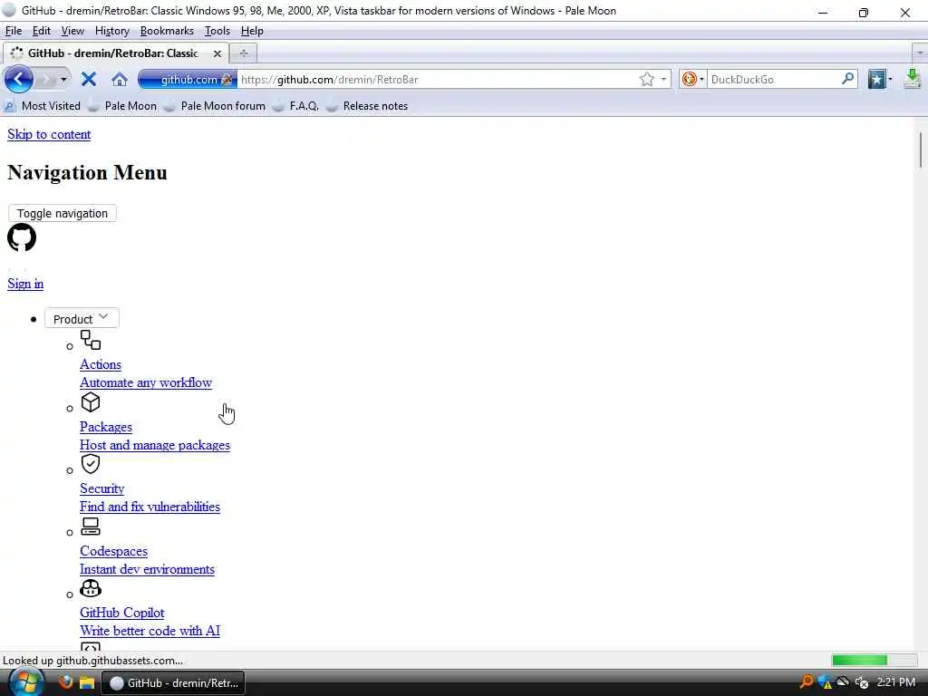
Task: Open the Bookmarks menu
Action: (x=167, y=31)
